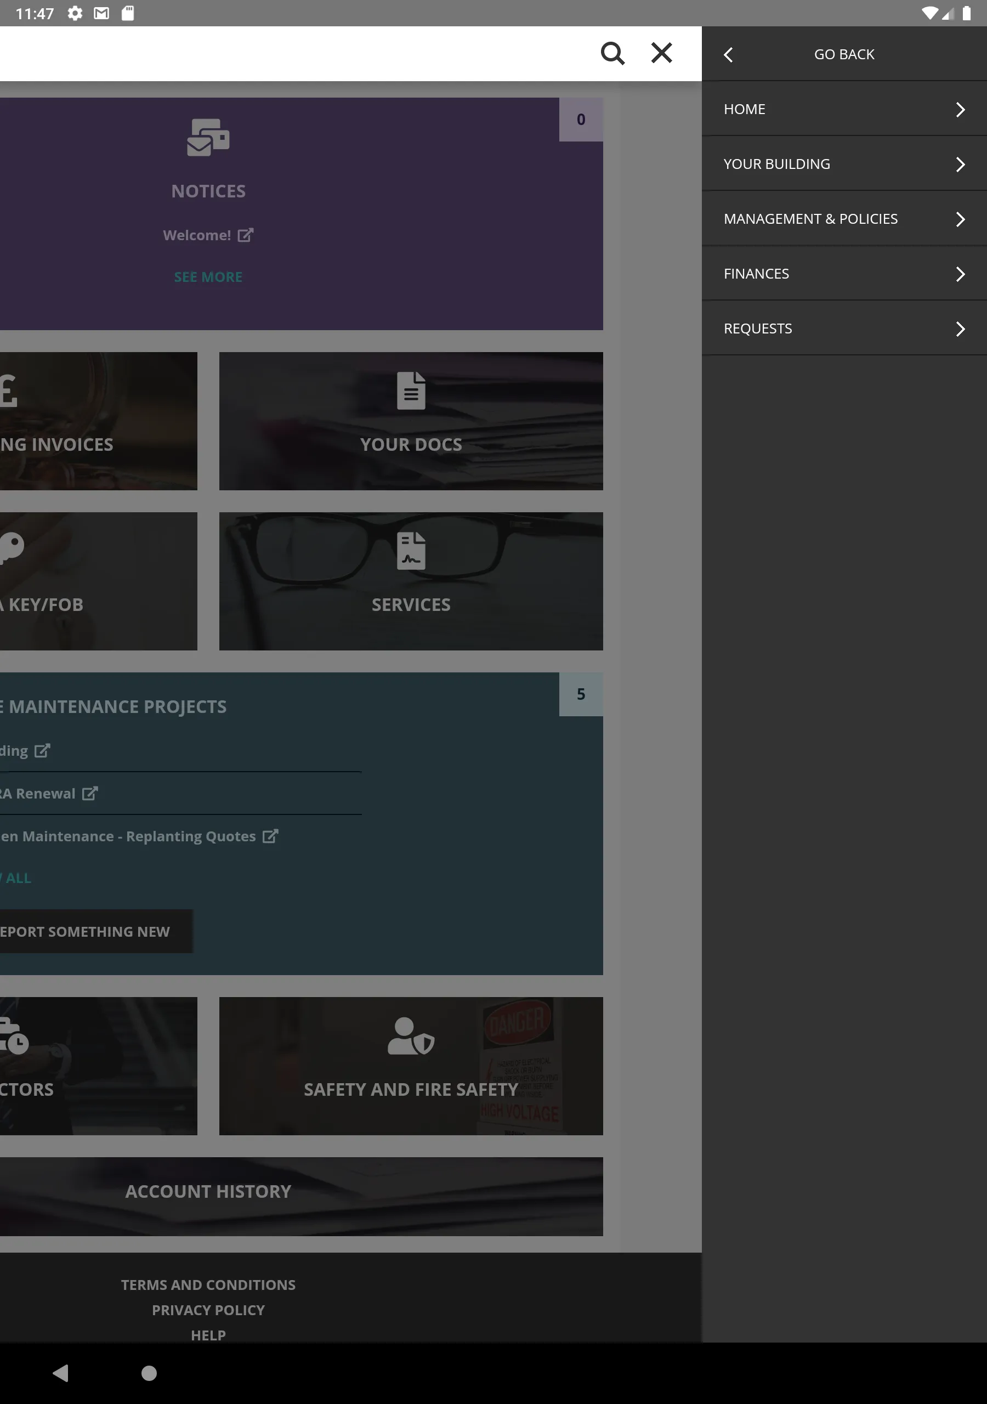The width and height of the screenshot is (987, 1404).
Task: Open the SERVICES tile
Action: [x=411, y=581]
